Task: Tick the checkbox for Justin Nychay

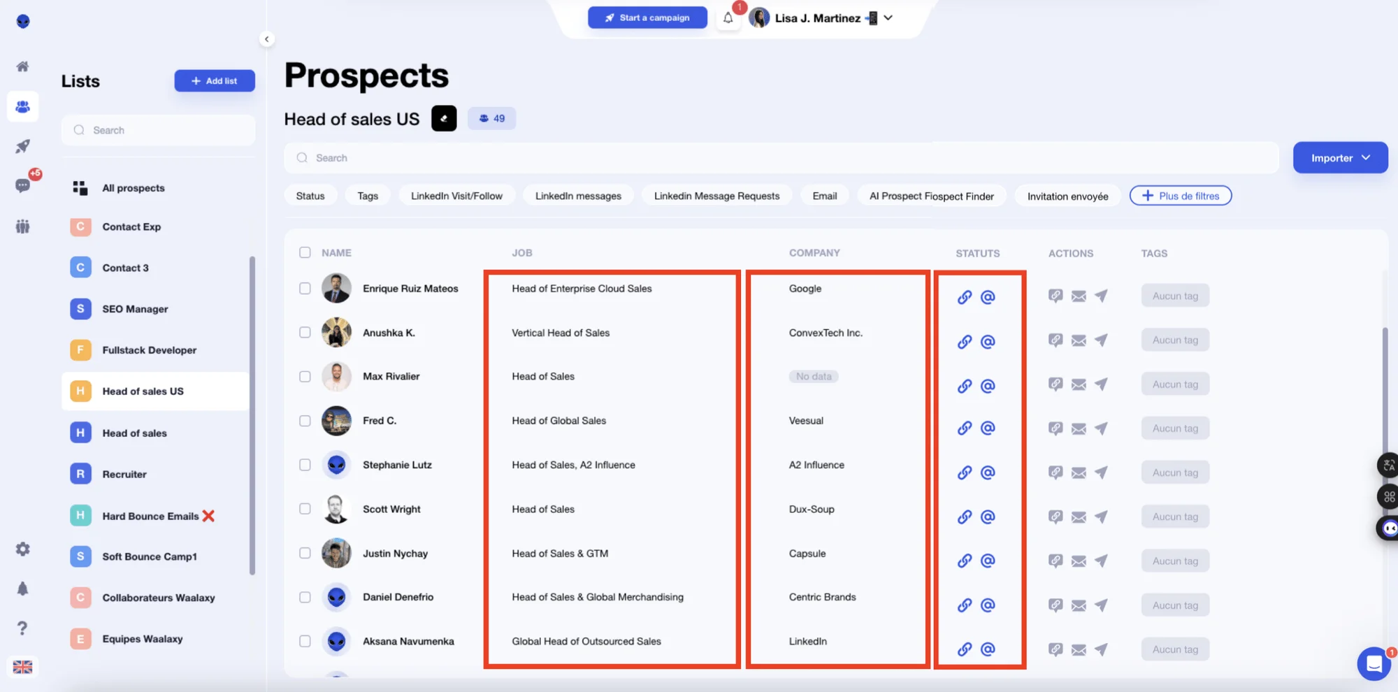Action: coord(305,553)
